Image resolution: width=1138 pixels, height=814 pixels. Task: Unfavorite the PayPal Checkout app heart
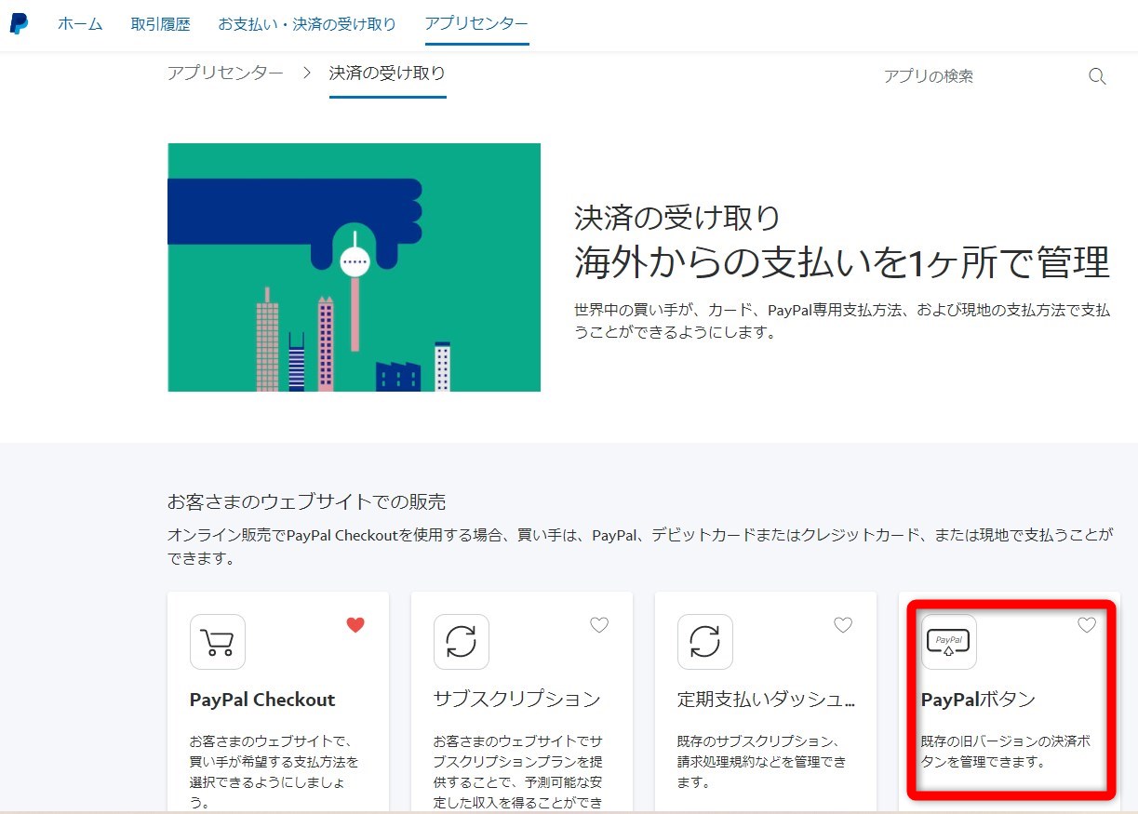pos(355,625)
